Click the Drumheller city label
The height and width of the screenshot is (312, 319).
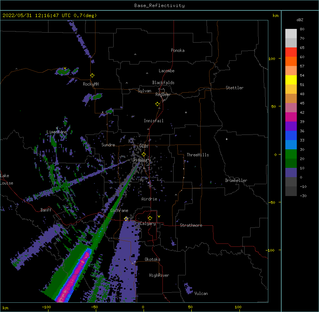pos(236,180)
